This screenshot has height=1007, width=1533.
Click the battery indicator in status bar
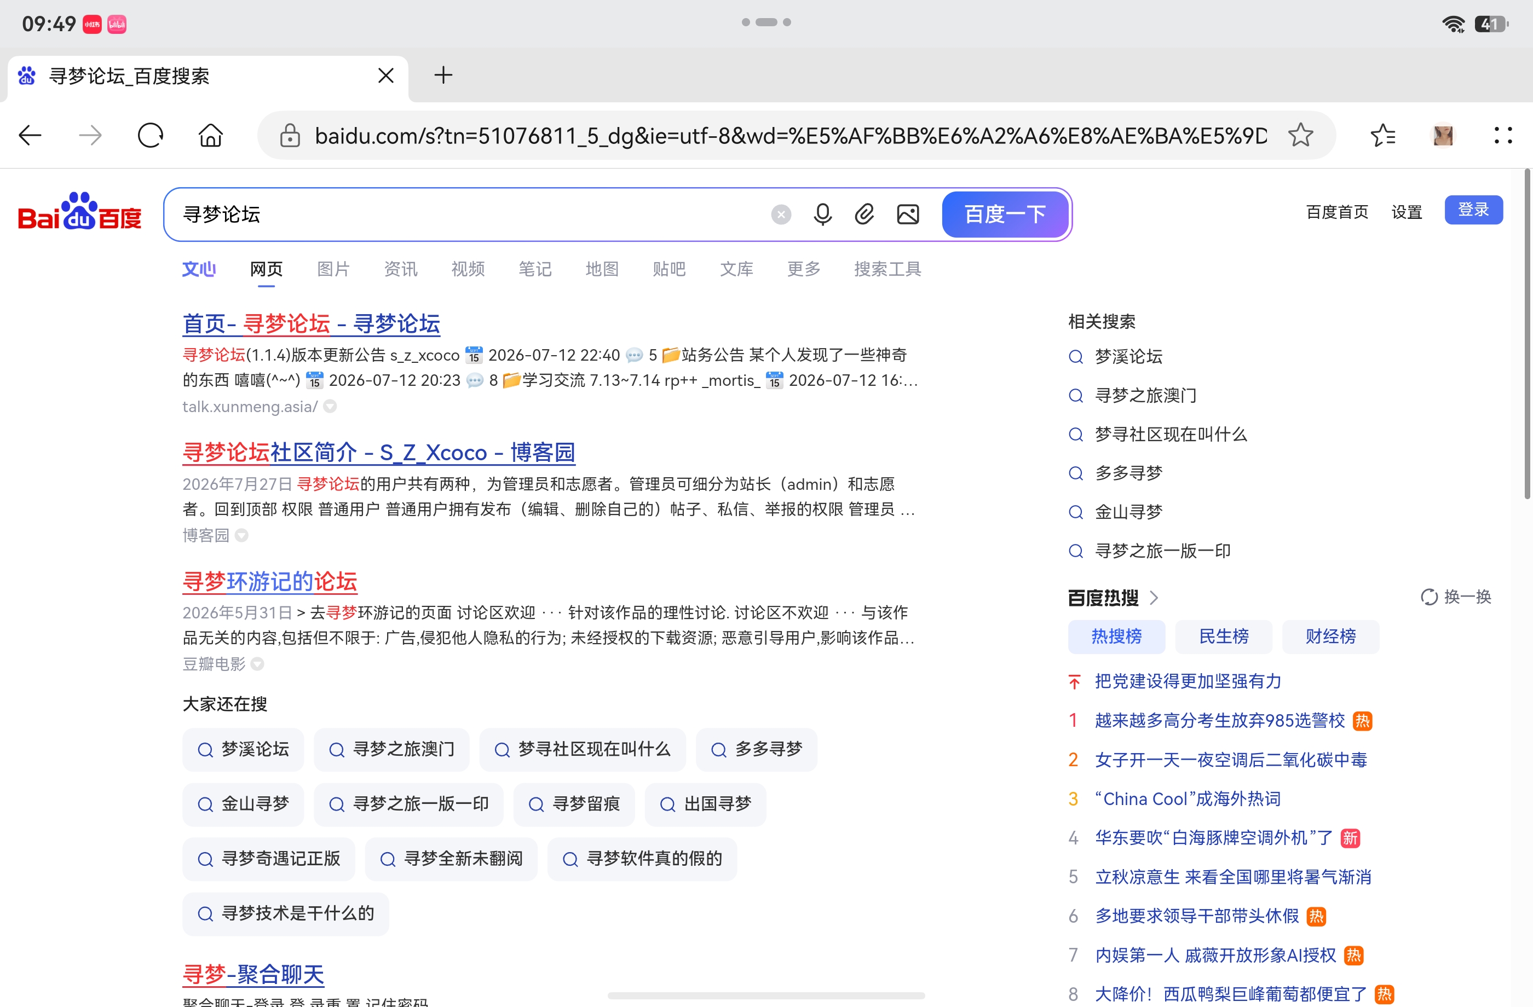click(x=1492, y=24)
